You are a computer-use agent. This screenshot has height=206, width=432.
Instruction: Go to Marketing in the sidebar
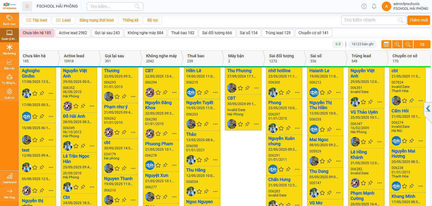pos(9,50)
